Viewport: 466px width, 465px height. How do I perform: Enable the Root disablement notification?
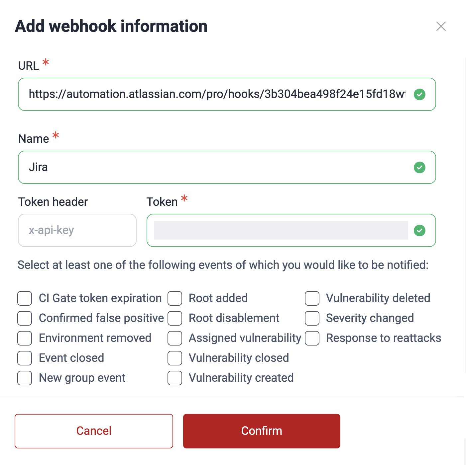pyautogui.click(x=175, y=318)
